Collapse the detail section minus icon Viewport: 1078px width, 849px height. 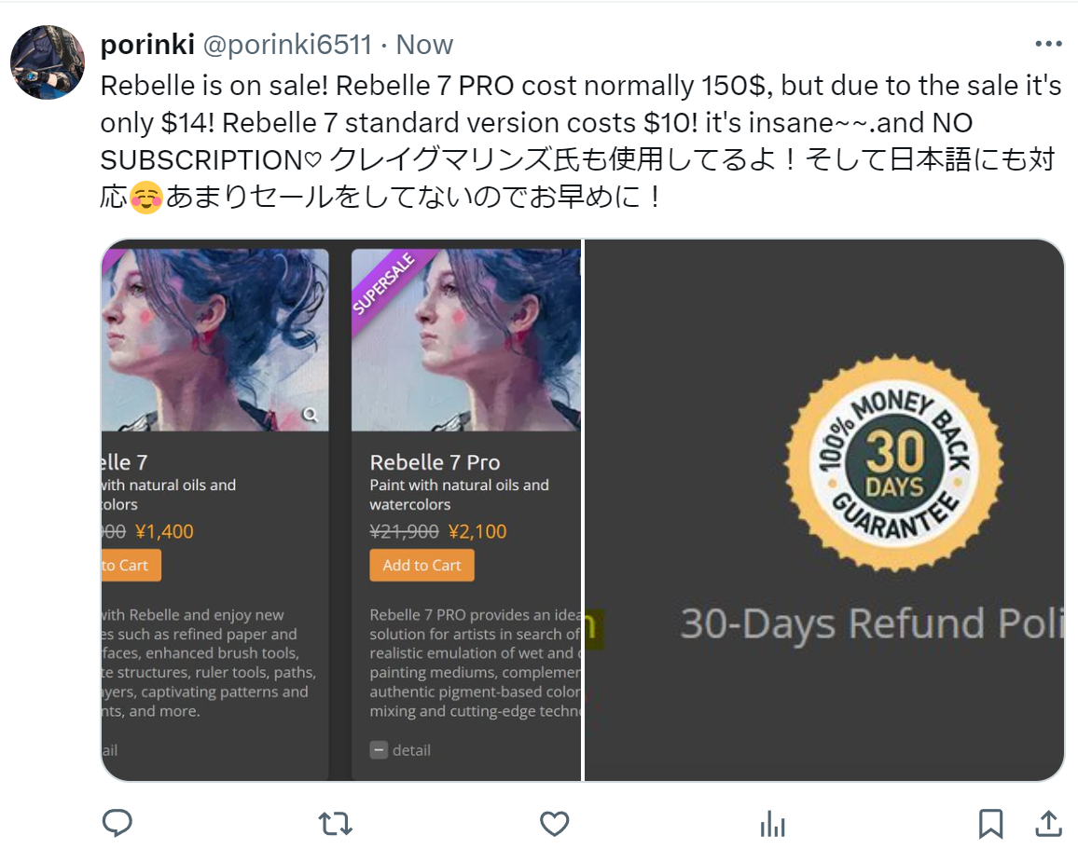coord(379,750)
